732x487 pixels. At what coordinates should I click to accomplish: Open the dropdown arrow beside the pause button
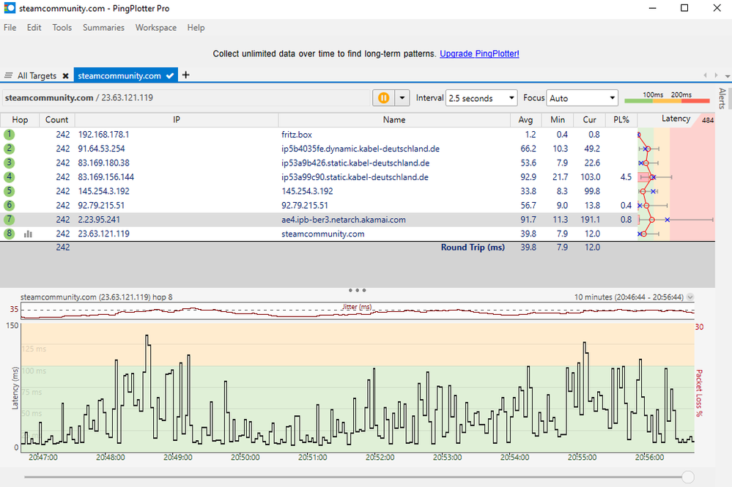402,98
